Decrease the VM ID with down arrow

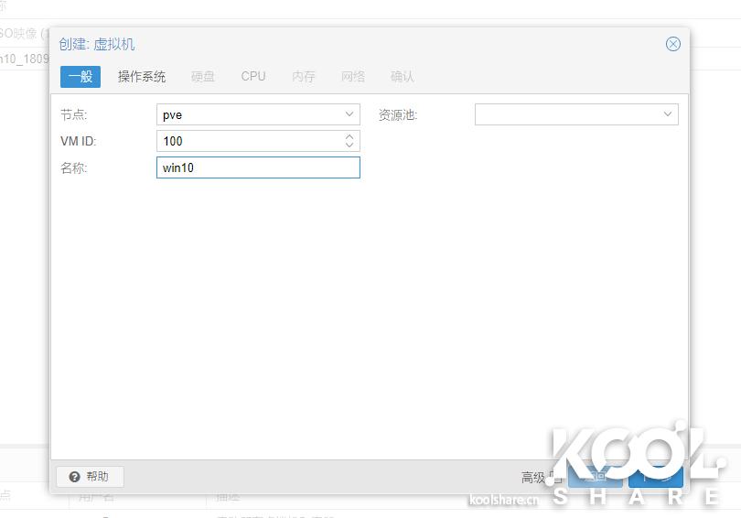[349, 146]
